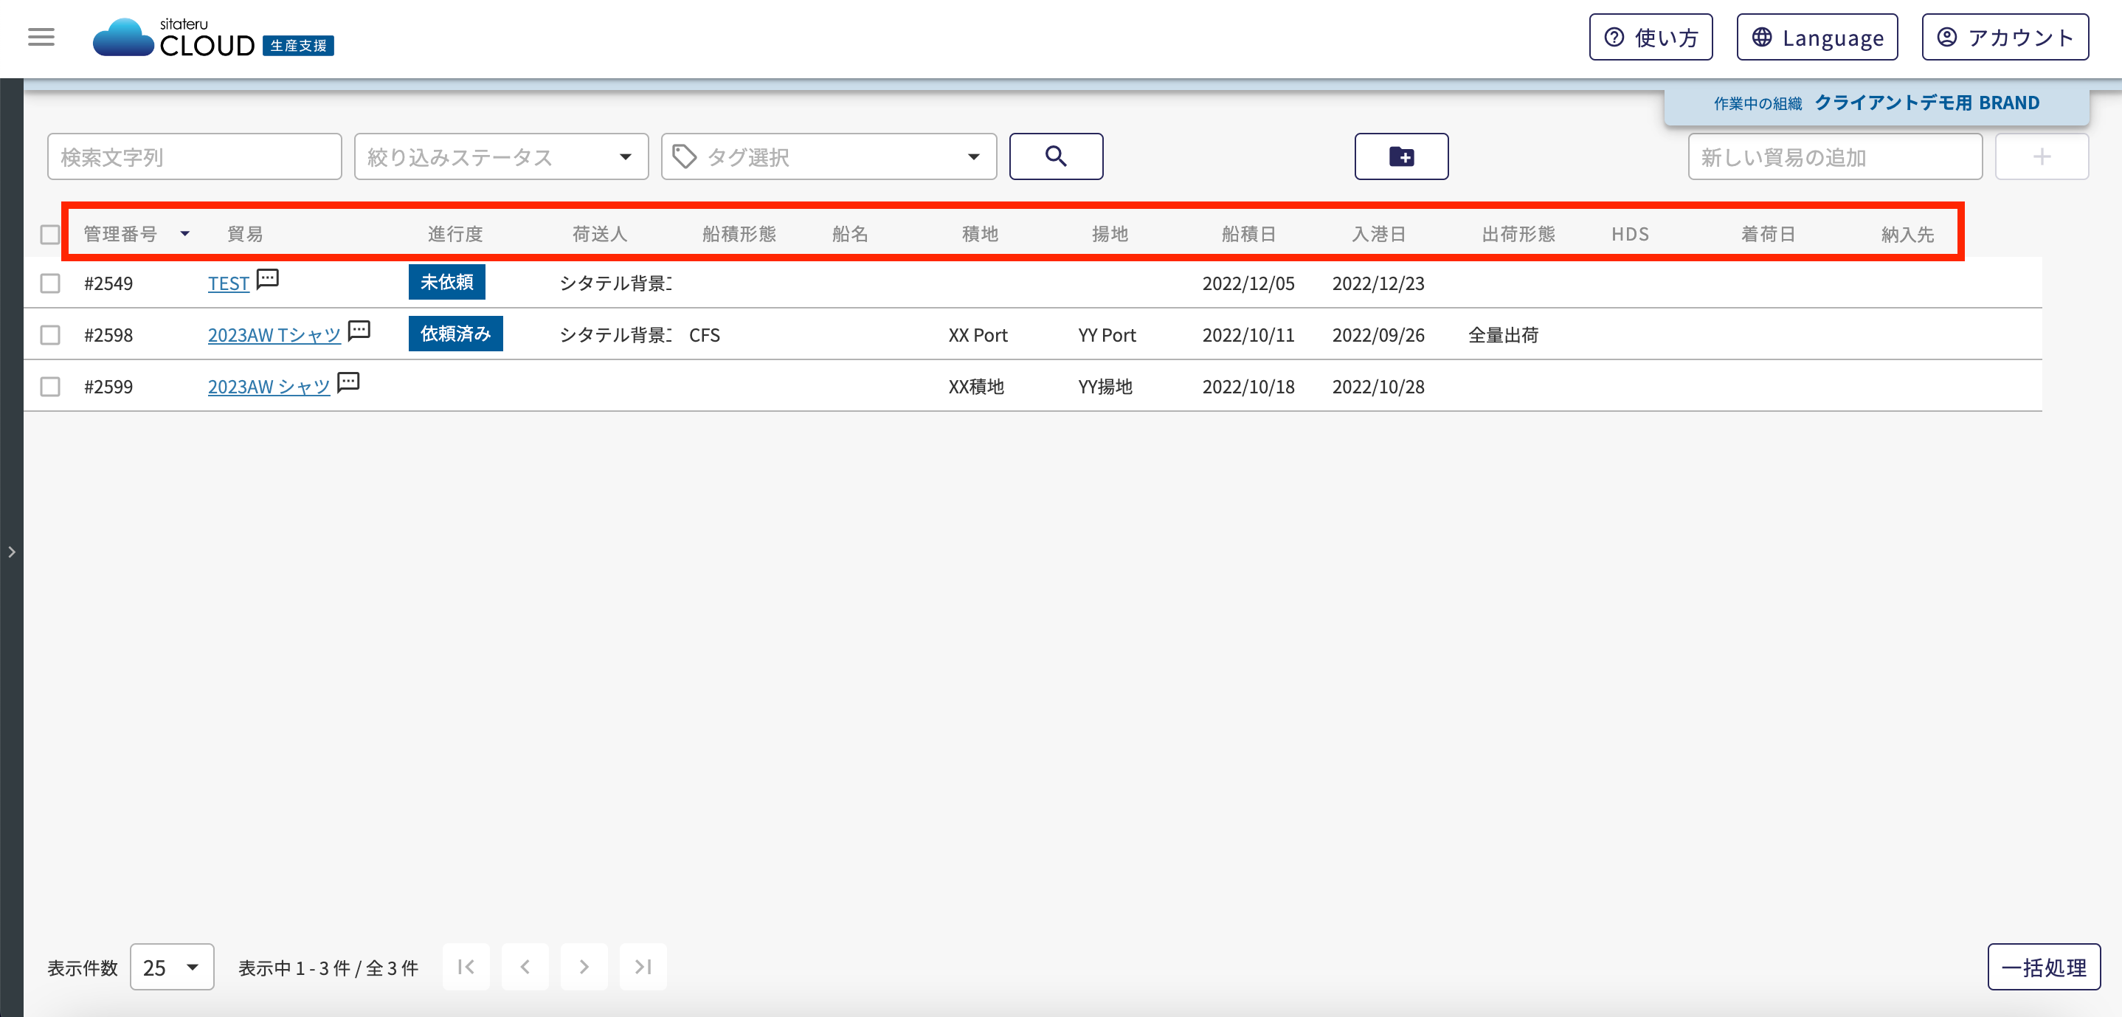This screenshot has height=1017, width=2122.
Task: Click the 2022/12/23 arrival date
Action: pos(1378,283)
